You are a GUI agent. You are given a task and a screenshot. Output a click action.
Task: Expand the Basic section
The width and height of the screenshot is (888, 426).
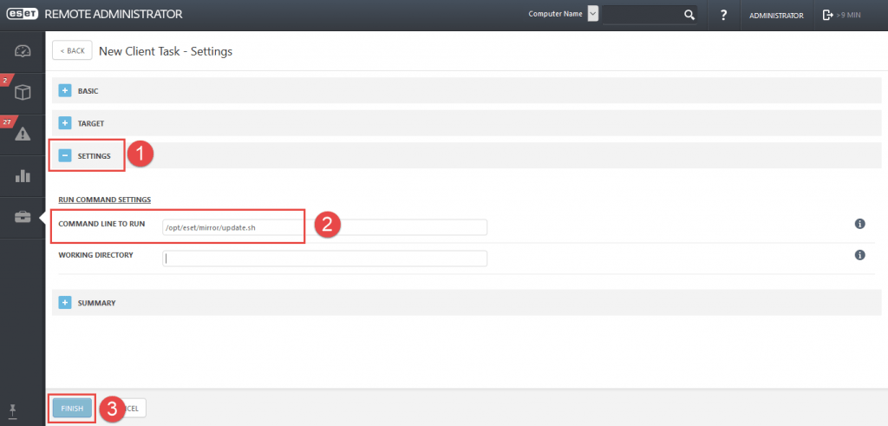[65, 90]
